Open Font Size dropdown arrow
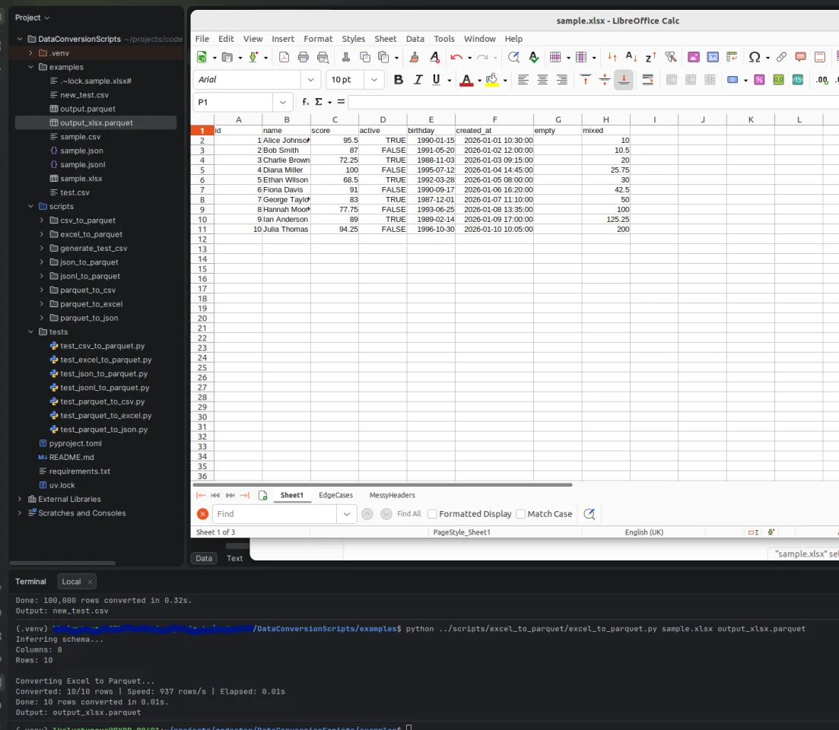This screenshot has height=730, width=839. click(374, 80)
